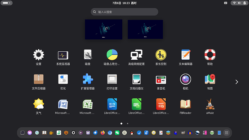
Task: Open the pink and gray calculator-style icon in dock
Action: point(205,133)
